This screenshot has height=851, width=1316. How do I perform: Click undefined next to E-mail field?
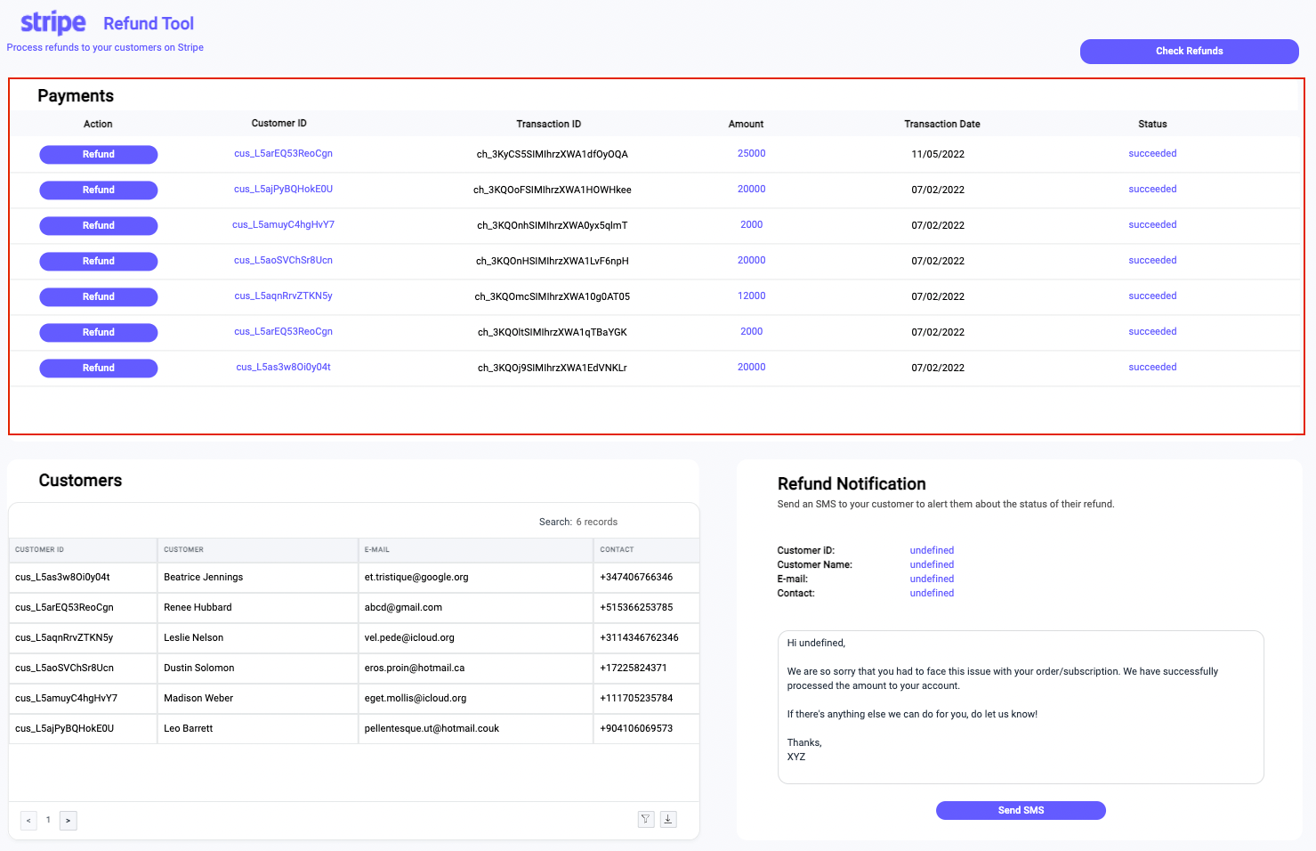931,579
